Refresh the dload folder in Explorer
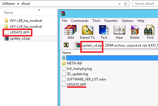Image resolution: width=158 pixels, height=106 pixels. click(x=126, y=4)
